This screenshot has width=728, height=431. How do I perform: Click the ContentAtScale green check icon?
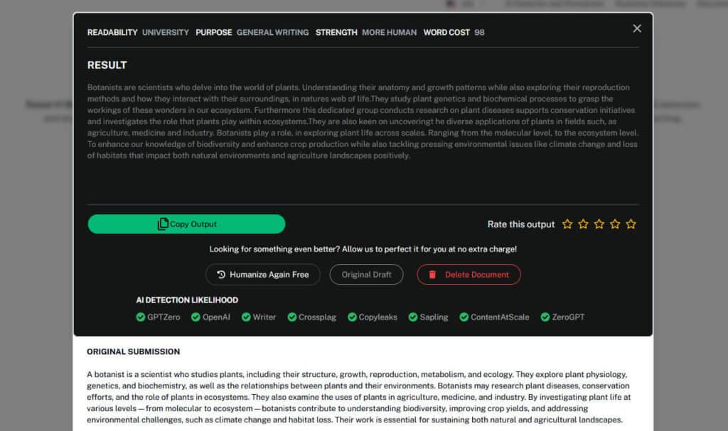pyautogui.click(x=464, y=317)
